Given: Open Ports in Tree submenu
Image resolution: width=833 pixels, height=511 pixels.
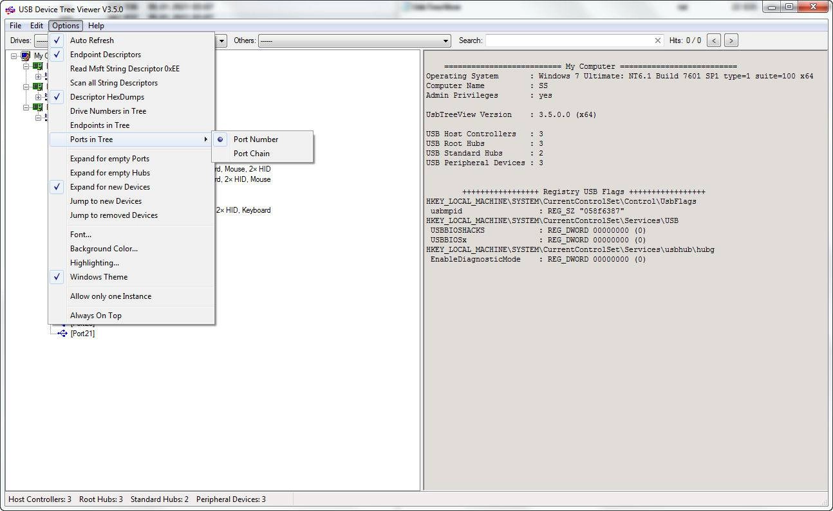Looking at the screenshot, I should (131, 139).
